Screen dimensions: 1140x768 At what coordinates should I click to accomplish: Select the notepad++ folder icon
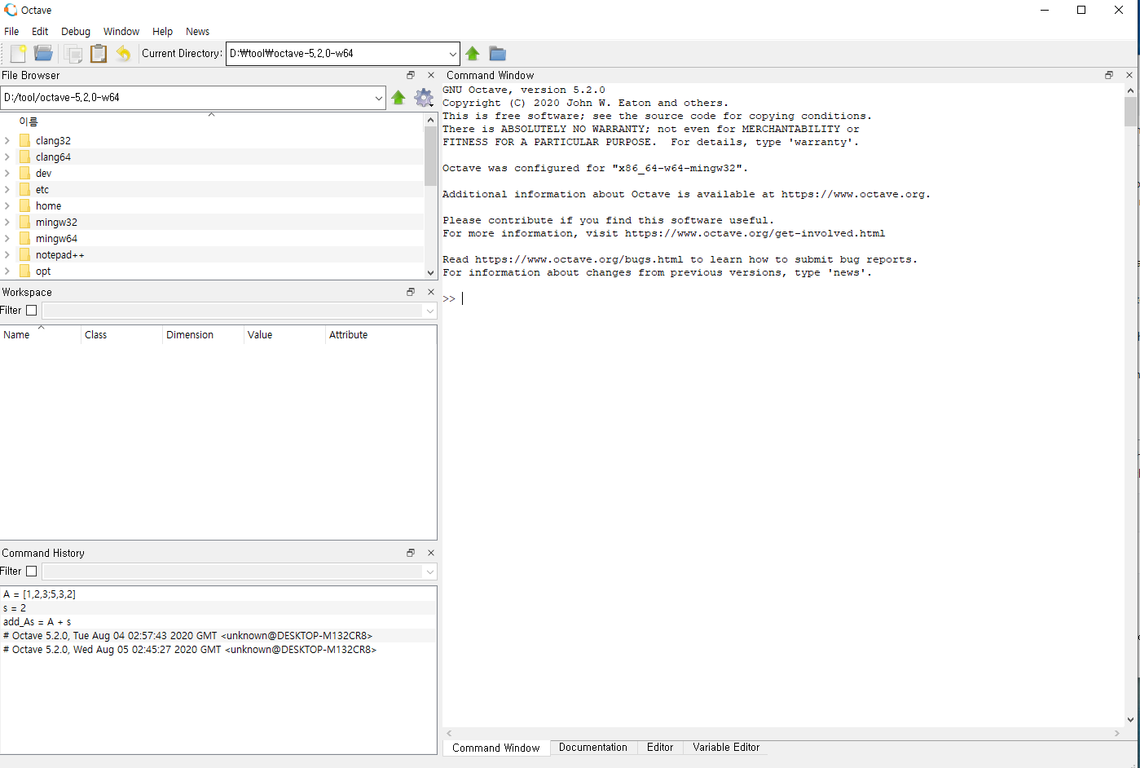[x=25, y=254]
